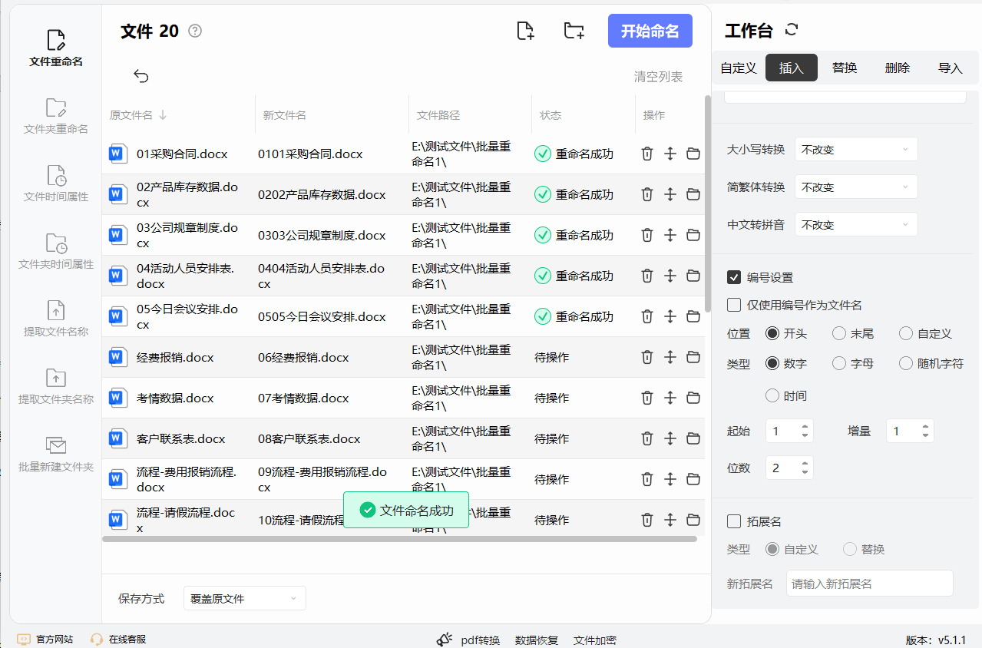Open 批量新建文件夹 in the sidebar

[x=56, y=453]
